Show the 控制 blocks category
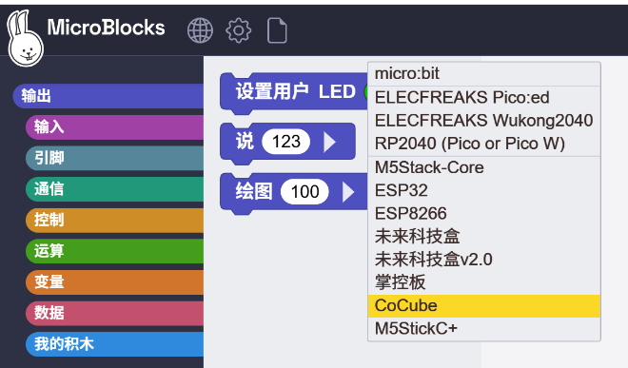Viewport: 628px width, 368px height. (x=114, y=221)
